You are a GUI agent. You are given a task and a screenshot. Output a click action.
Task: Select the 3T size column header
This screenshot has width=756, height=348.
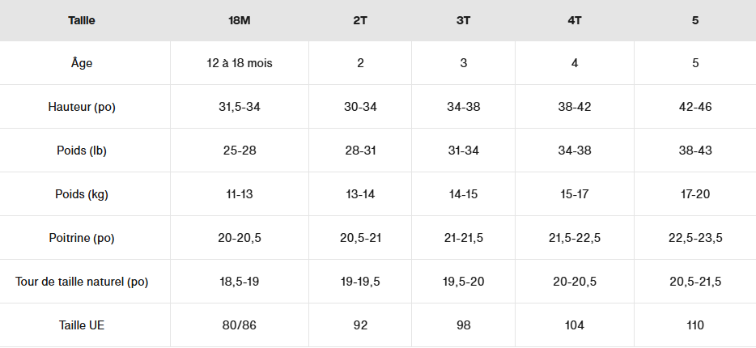point(464,20)
